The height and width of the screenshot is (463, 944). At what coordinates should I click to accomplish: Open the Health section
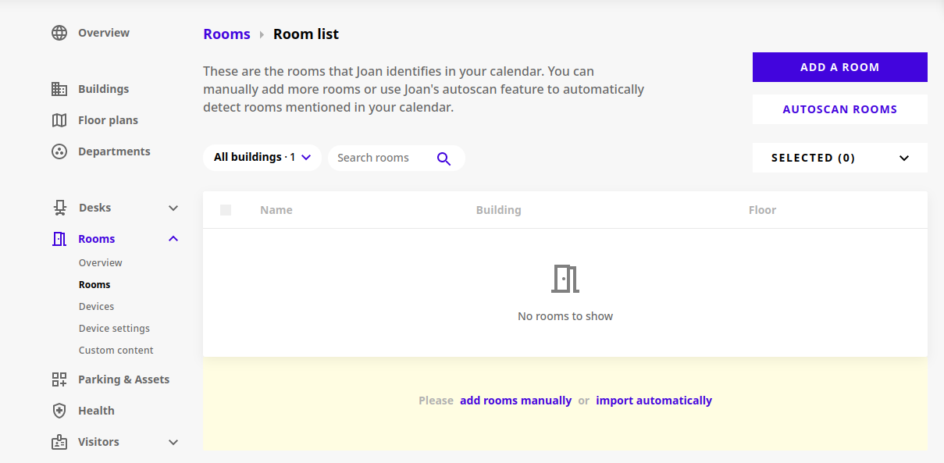(96, 411)
